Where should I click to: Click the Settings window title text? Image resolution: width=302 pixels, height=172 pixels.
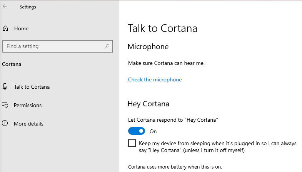(28, 7)
